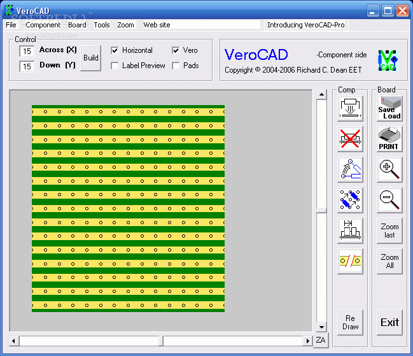Image resolution: width=413 pixels, height=356 pixels.
Task: Click the Component side label
Action: [342, 55]
